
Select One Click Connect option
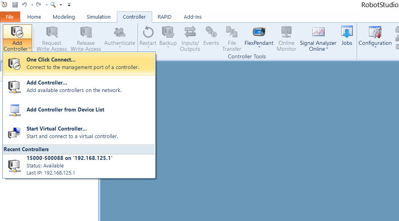coord(79,63)
